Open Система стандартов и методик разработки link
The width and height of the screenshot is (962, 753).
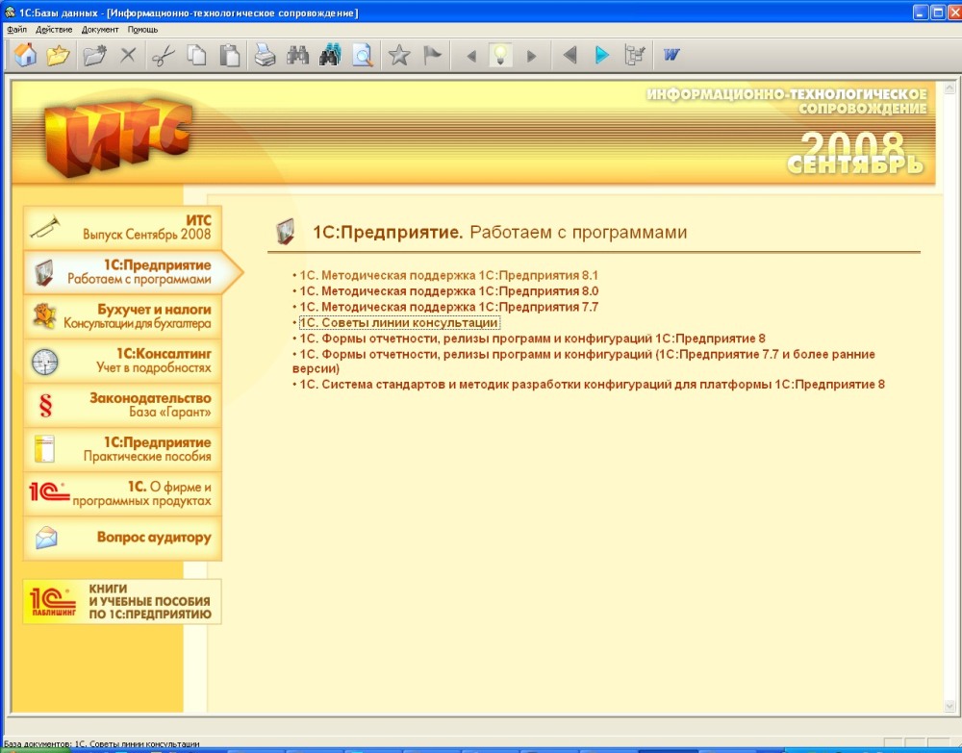[x=591, y=385]
